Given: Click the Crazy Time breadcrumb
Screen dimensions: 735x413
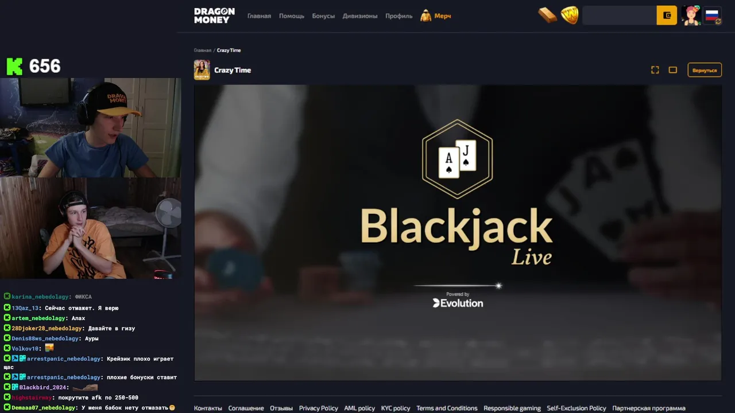Looking at the screenshot, I should pos(229,50).
